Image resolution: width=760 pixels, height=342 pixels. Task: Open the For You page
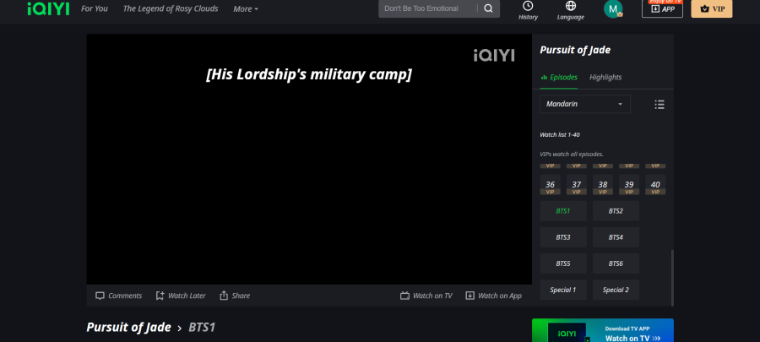click(x=95, y=8)
